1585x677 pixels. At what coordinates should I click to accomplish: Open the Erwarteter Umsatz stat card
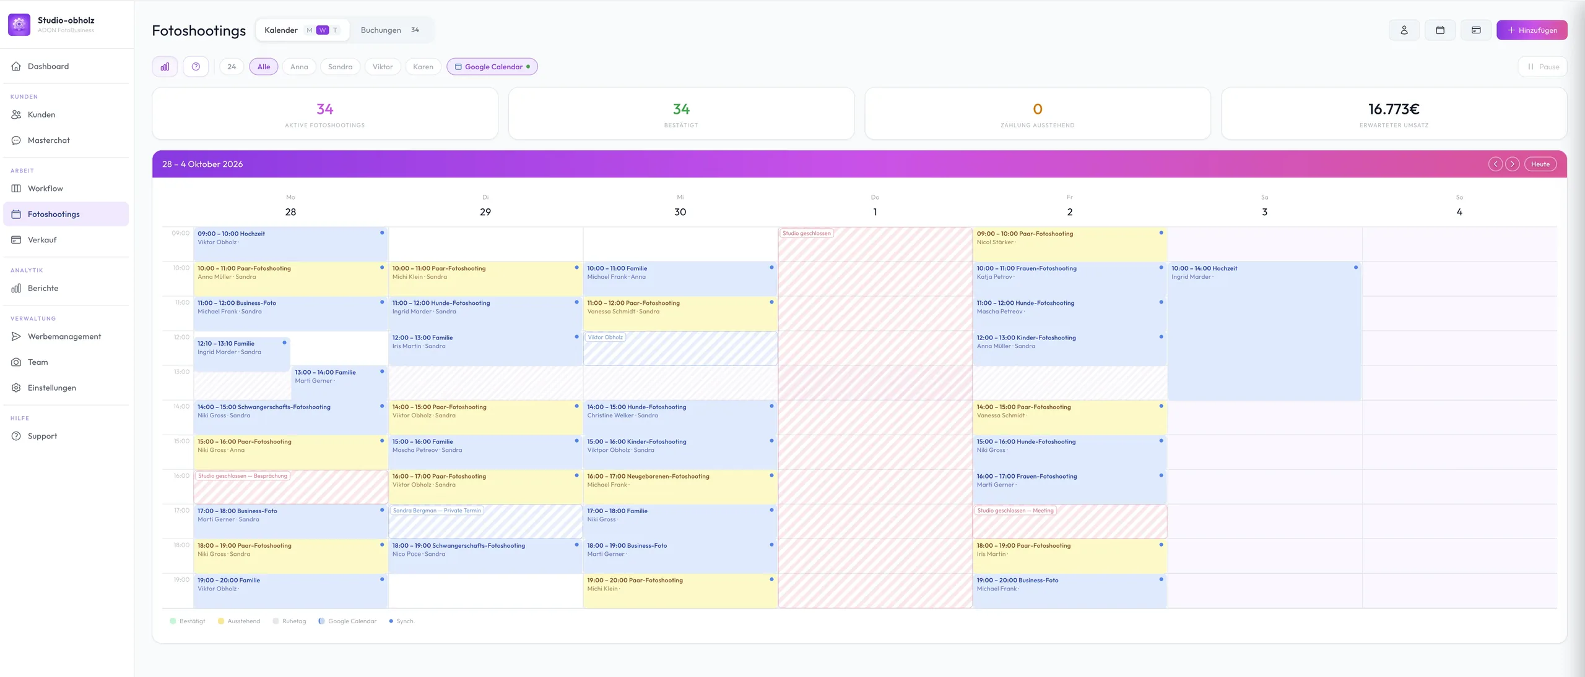pos(1394,114)
